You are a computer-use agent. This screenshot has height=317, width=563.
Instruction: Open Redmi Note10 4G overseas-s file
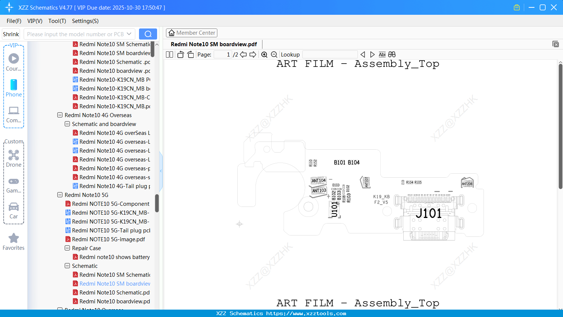[112, 177]
